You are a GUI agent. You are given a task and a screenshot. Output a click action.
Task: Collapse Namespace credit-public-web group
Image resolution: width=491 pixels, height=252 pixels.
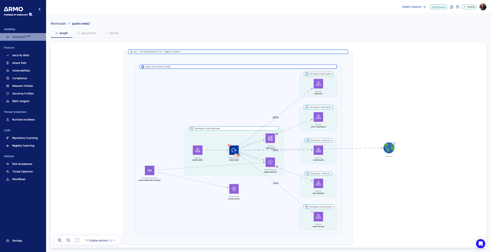tap(192, 128)
